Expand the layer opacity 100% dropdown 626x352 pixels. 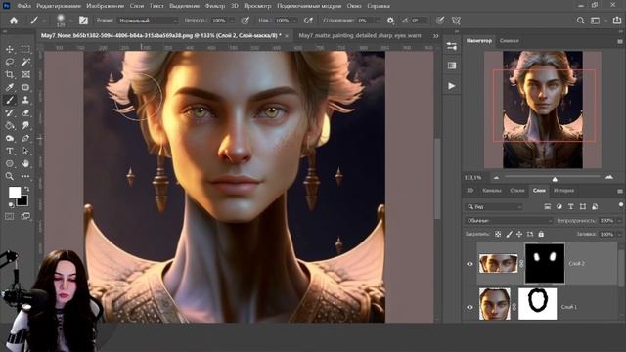[x=619, y=220]
